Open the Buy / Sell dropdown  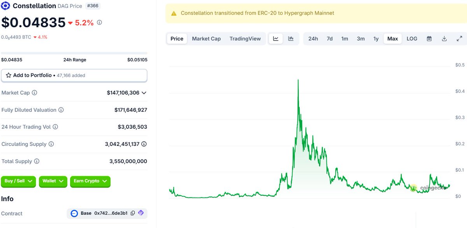(19, 181)
